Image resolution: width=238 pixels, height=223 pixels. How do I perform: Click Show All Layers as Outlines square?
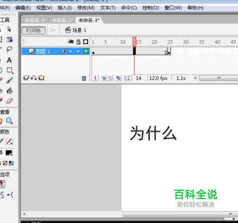point(86,42)
